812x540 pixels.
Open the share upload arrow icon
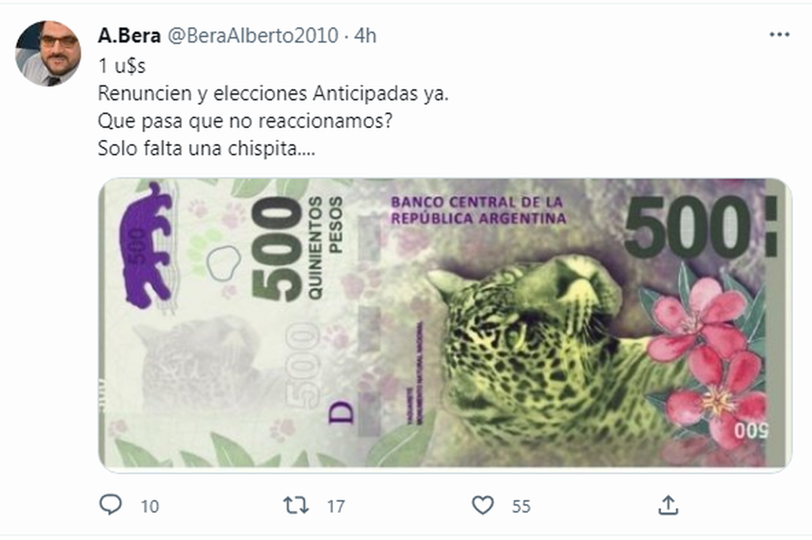(667, 504)
